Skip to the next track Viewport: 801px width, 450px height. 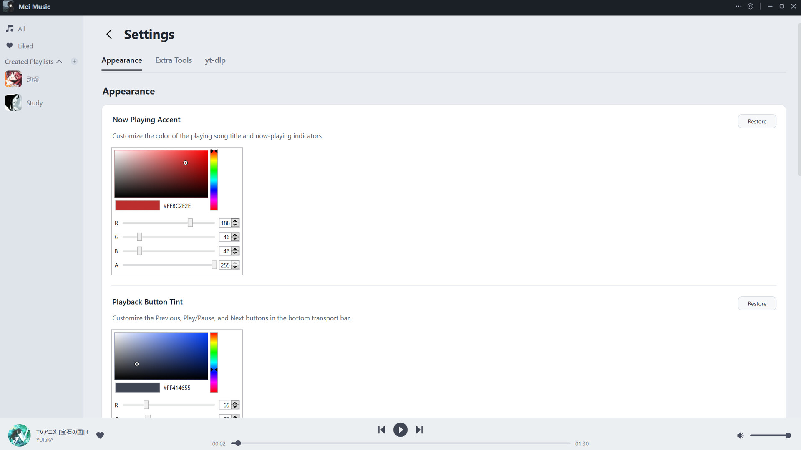click(419, 430)
